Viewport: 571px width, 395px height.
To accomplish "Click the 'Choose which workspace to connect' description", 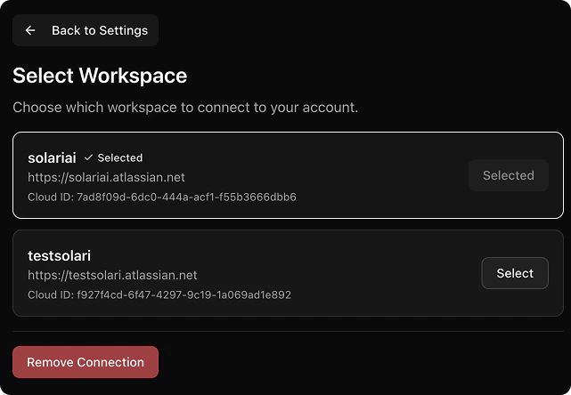I will 185,108.
